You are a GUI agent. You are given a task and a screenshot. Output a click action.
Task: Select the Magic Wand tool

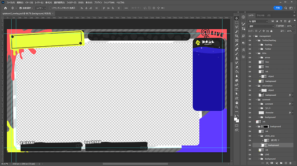(x=237, y=32)
